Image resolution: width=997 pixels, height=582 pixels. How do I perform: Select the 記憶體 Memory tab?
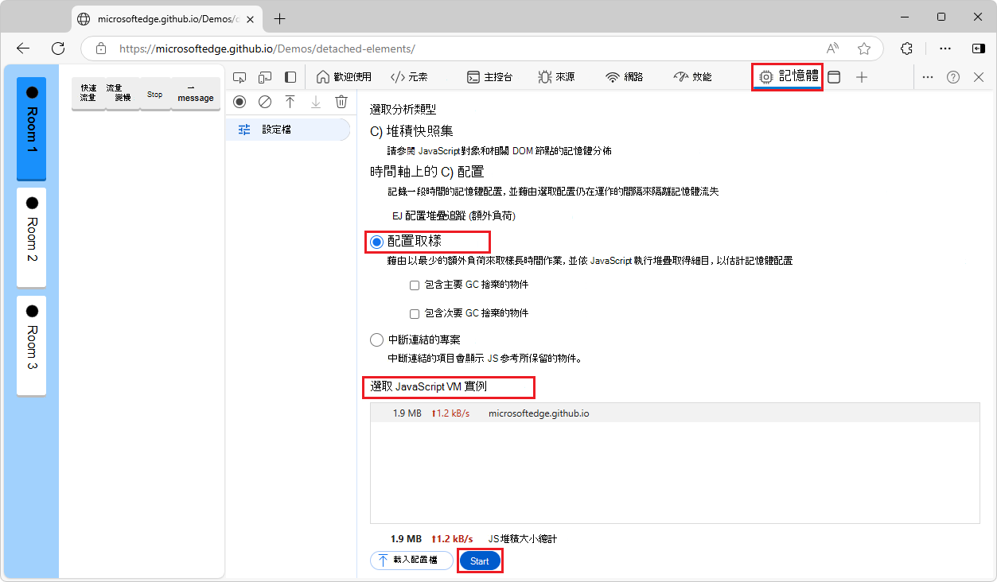coord(788,77)
